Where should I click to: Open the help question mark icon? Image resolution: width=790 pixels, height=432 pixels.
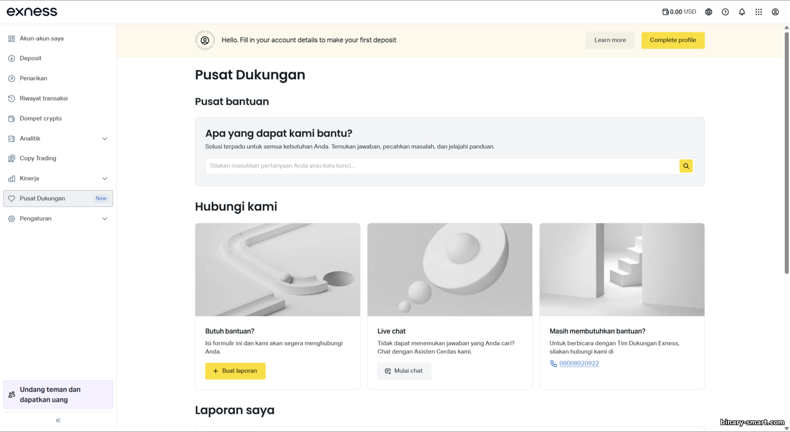pos(725,12)
